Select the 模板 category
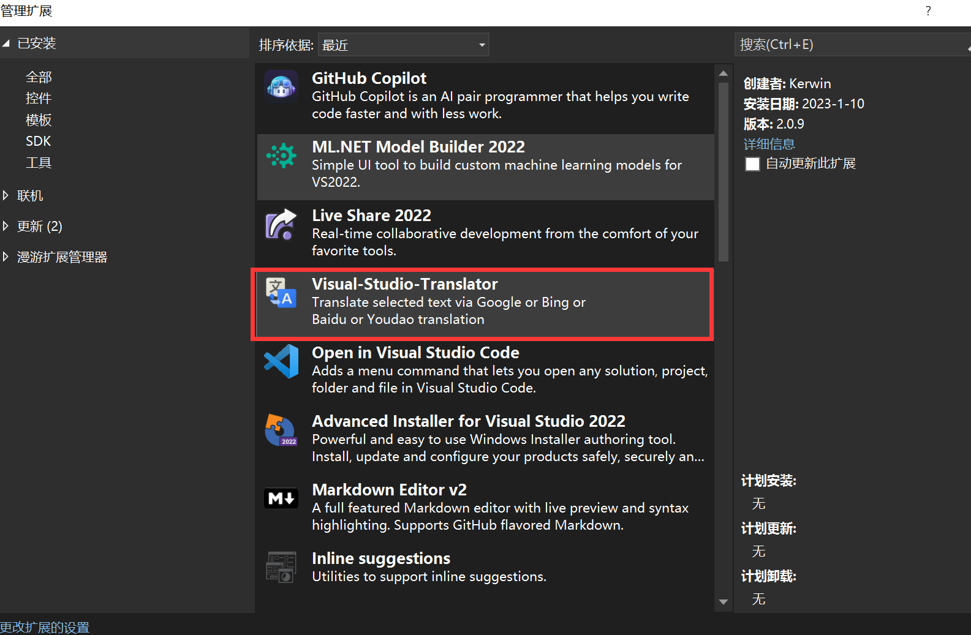 pos(39,120)
